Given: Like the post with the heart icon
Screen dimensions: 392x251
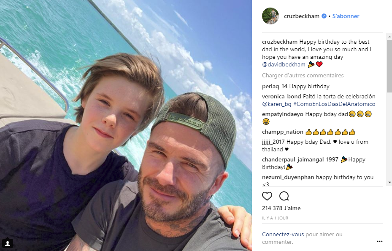Looking at the screenshot, I should 267,196.
